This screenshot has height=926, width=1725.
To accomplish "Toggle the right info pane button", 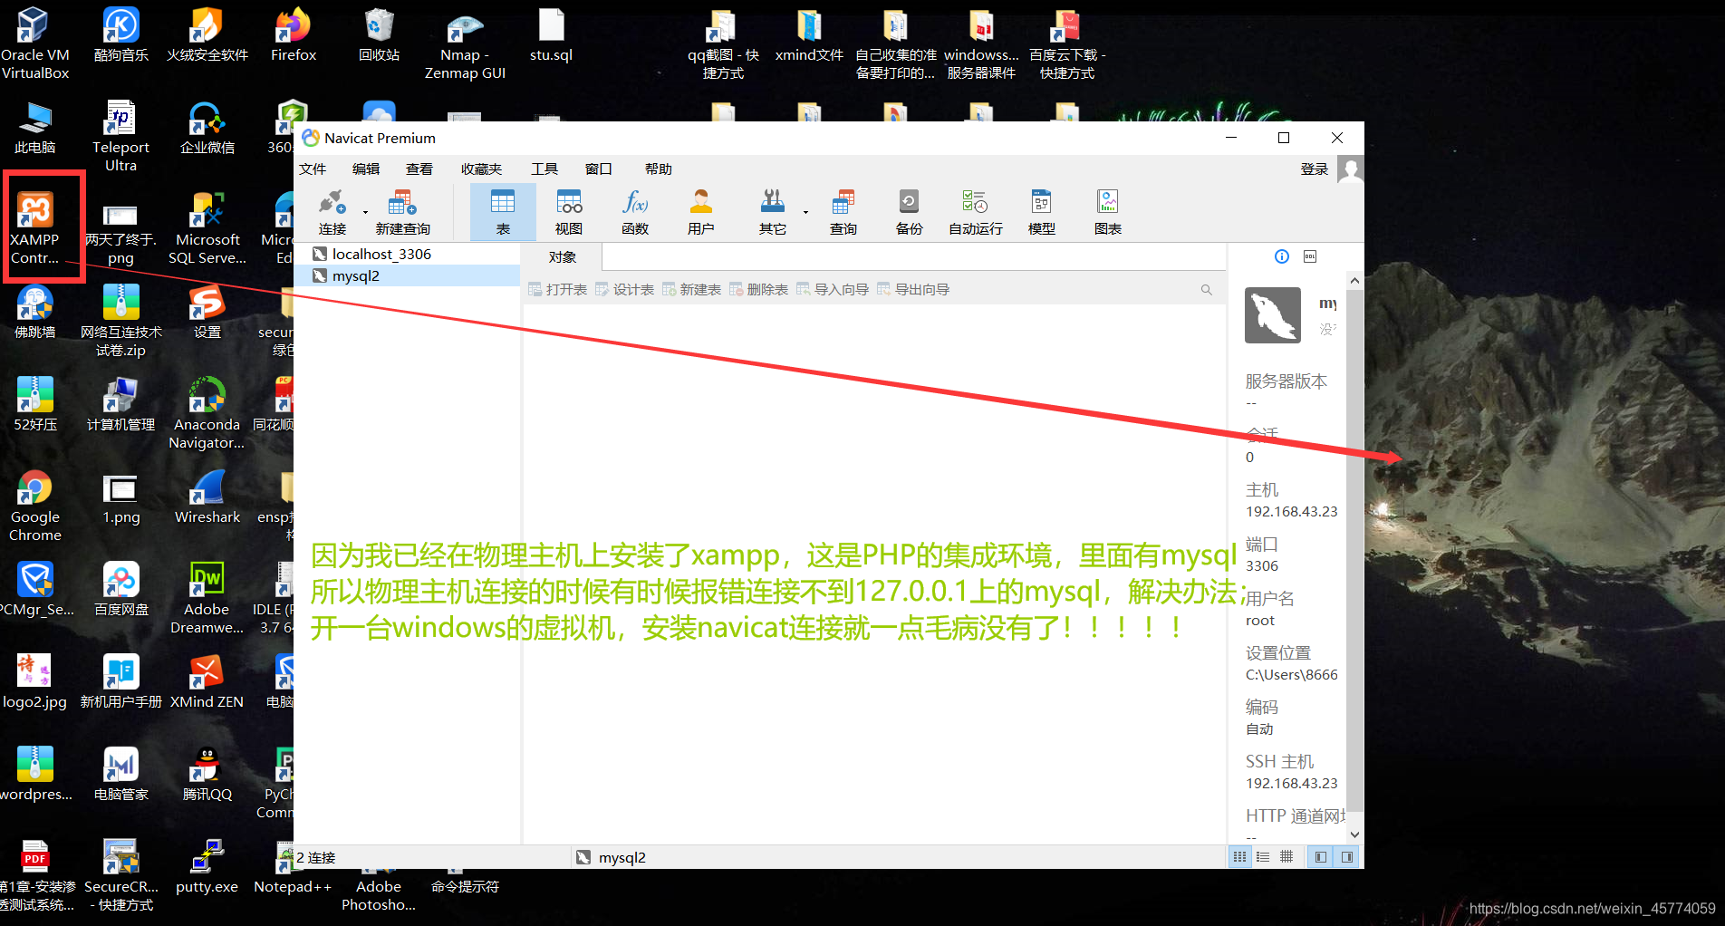I will click(x=1347, y=857).
